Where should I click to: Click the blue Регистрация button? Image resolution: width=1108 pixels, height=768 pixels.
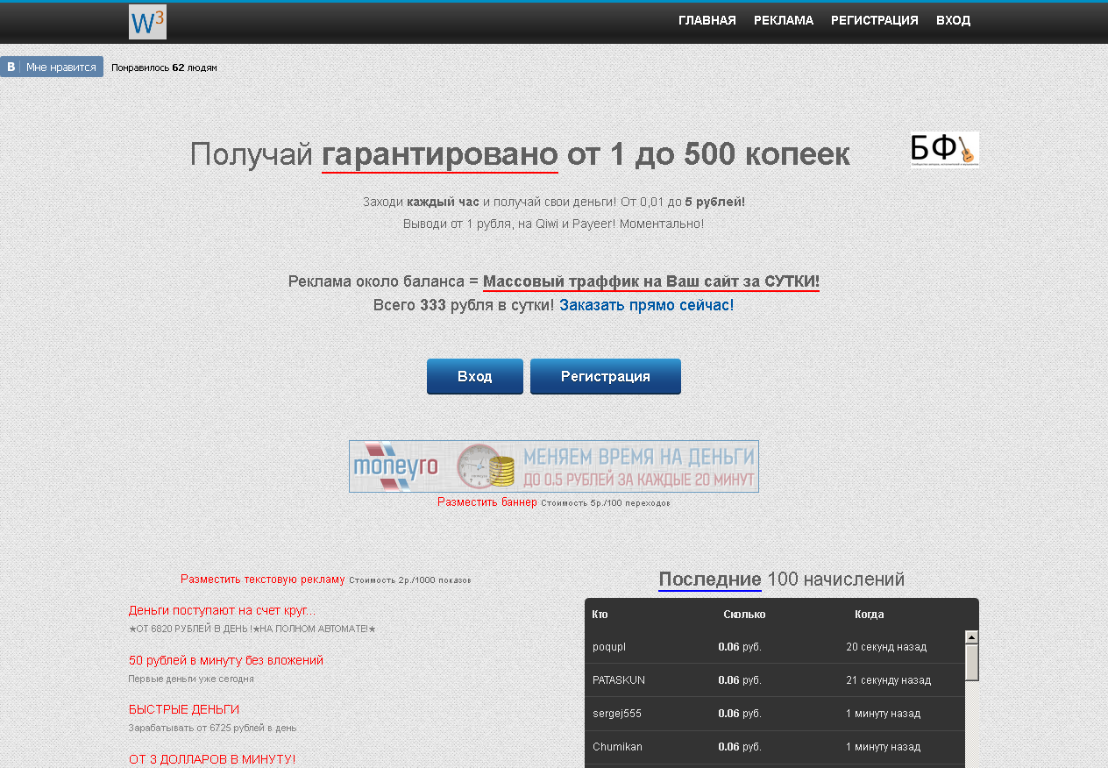click(606, 376)
